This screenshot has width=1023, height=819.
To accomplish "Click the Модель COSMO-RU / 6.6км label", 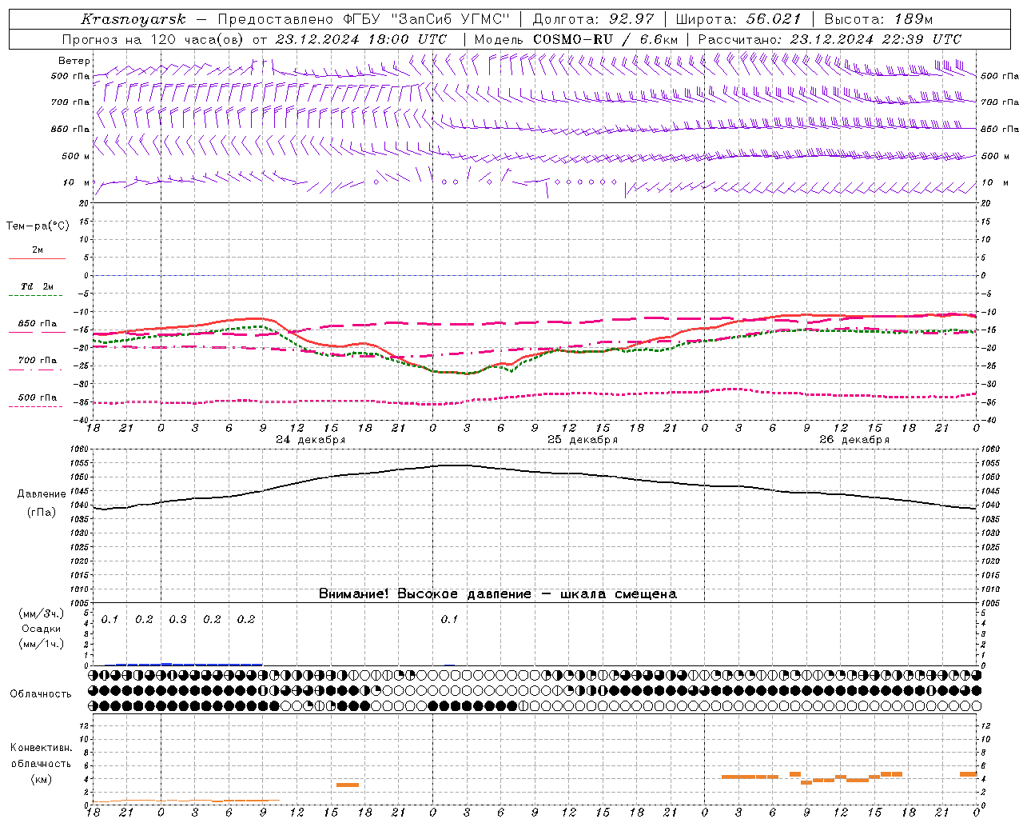I will [x=575, y=39].
